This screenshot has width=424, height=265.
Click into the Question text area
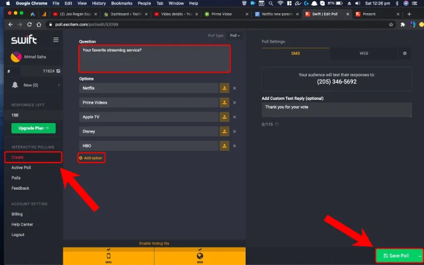pyautogui.click(x=155, y=58)
